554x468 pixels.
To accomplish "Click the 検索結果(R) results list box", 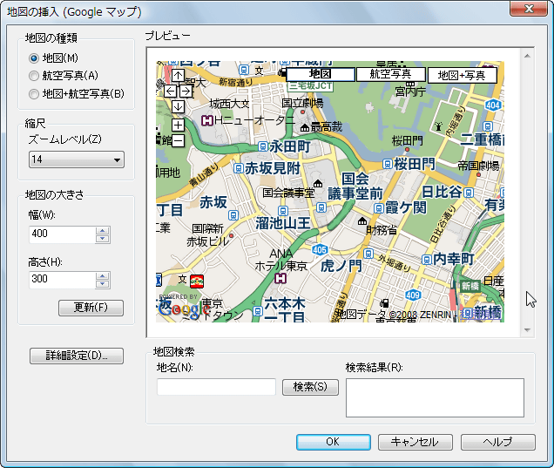I will [435, 397].
